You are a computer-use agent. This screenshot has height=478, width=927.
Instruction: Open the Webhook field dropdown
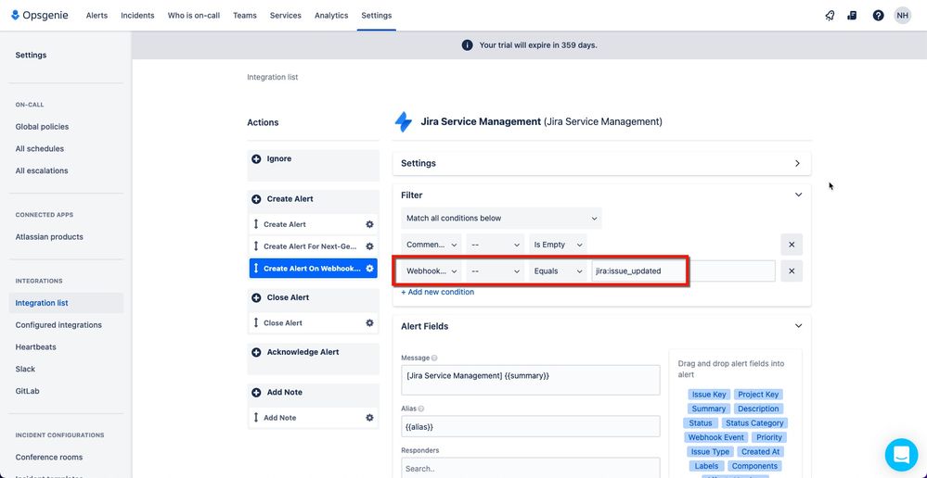431,270
